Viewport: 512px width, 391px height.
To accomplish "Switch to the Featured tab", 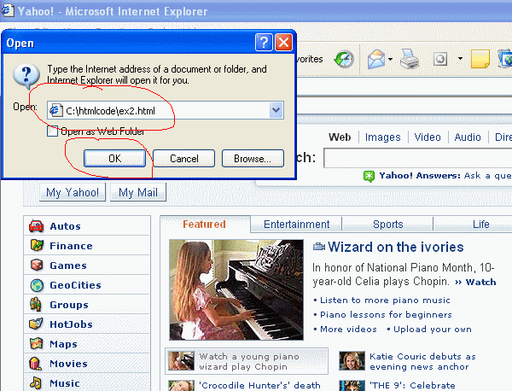I will pyautogui.click(x=205, y=225).
